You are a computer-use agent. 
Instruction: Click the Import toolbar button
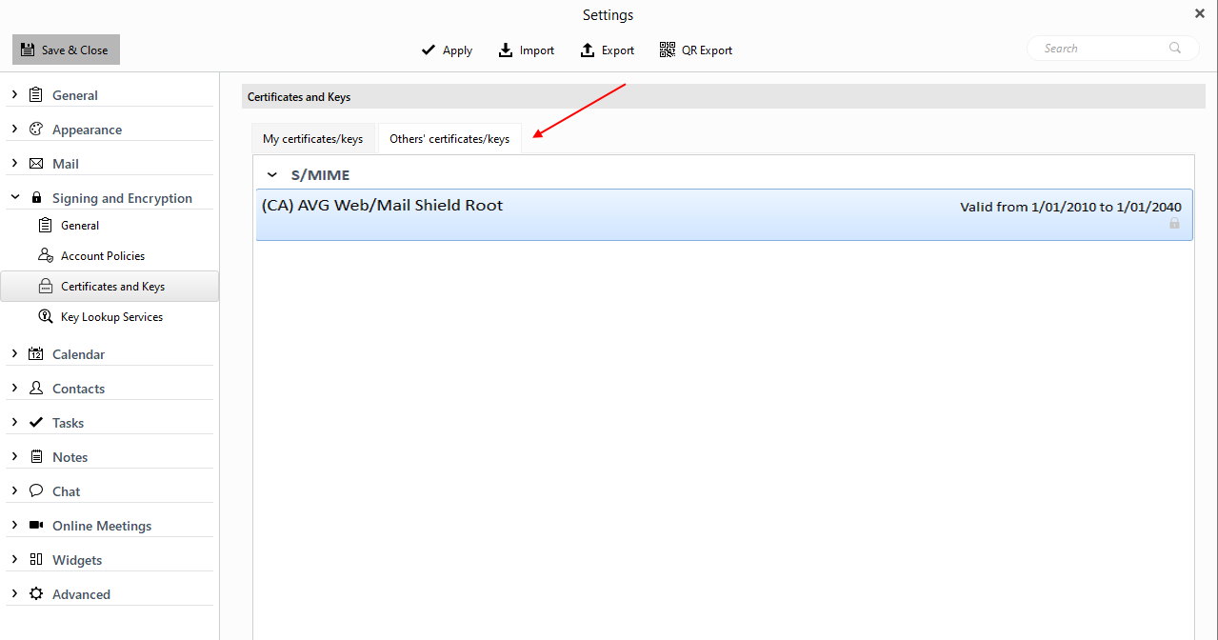pyautogui.click(x=526, y=50)
